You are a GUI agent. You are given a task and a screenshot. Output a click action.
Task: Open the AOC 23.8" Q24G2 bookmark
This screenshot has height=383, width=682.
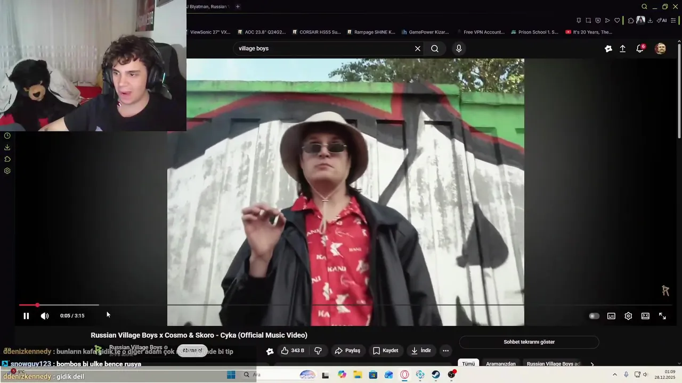tap(262, 32)
